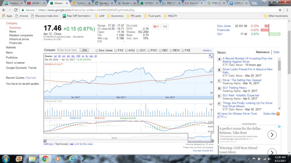Click the browser back arrow

point(4,10)
